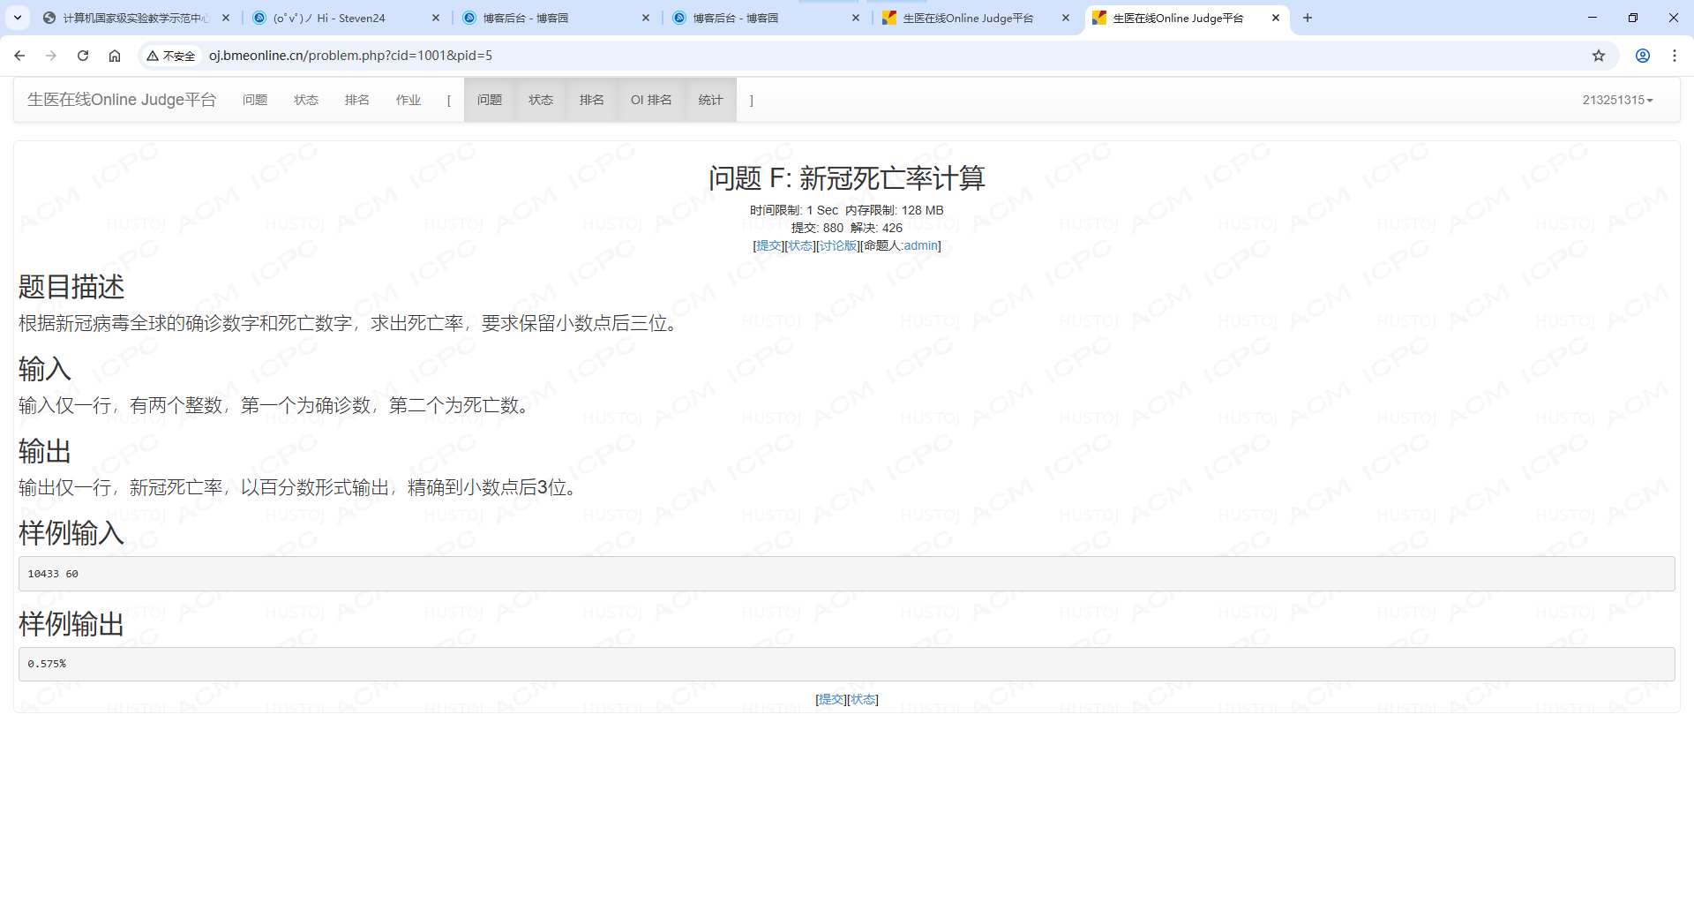Click the 样例输出 heading
This screenshot has width=1694, height=918.
coord(71,624)
